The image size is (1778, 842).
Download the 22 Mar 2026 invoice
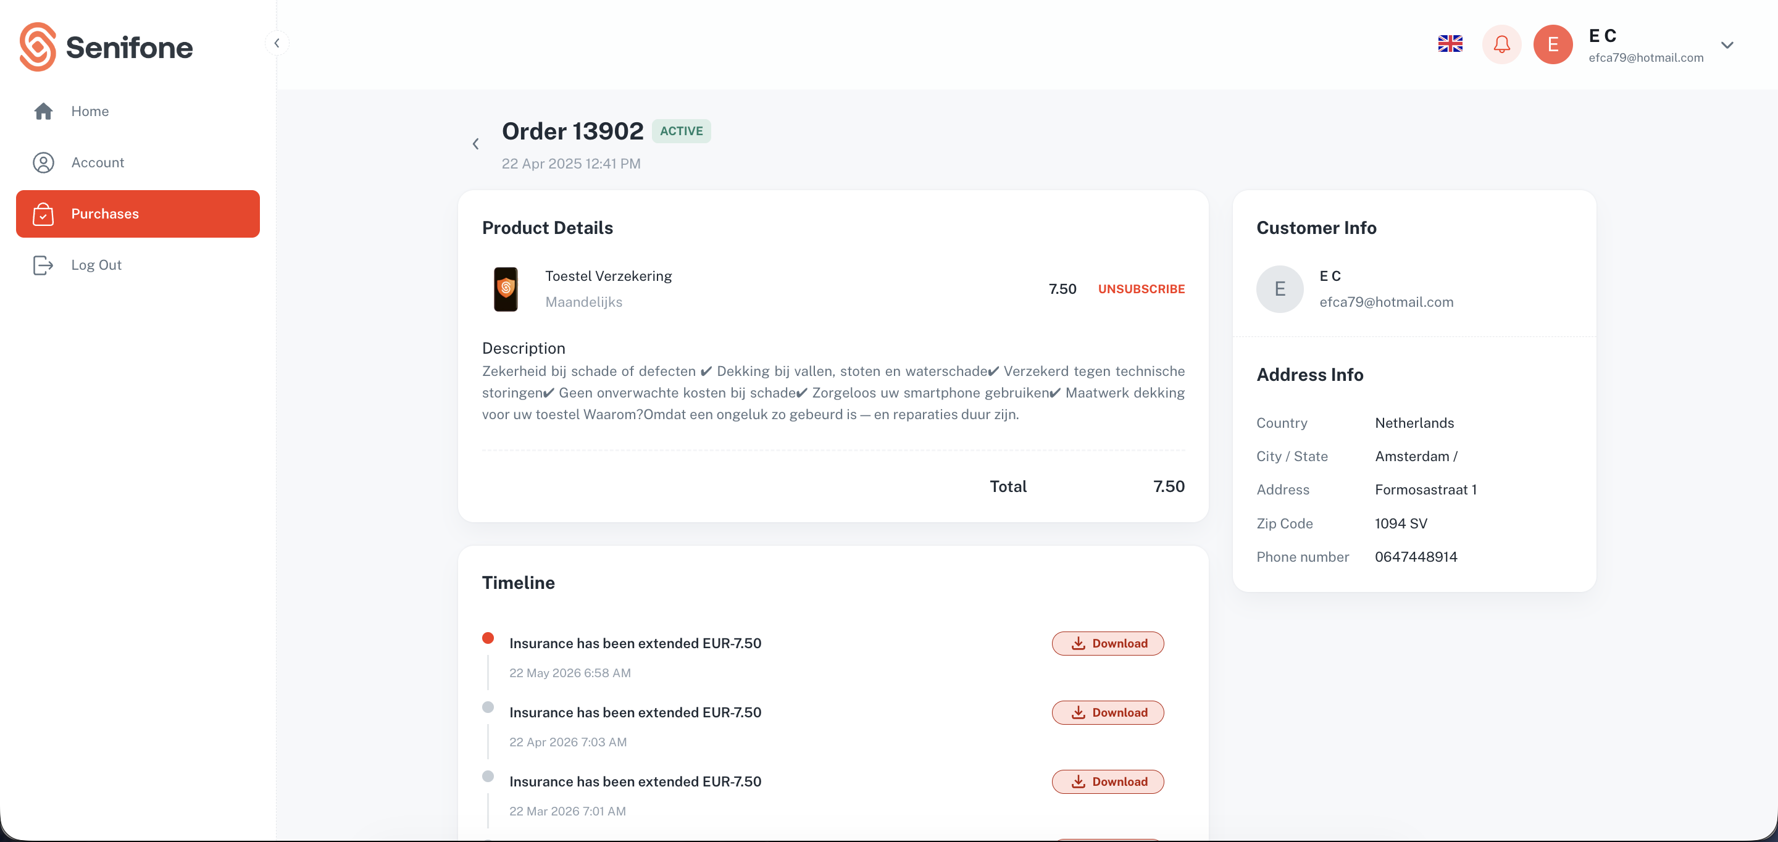click(1107, 782)
